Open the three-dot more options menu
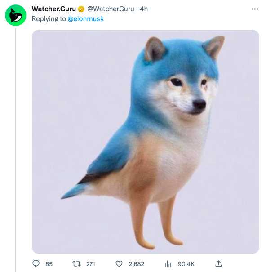 [x=255, y=9]
